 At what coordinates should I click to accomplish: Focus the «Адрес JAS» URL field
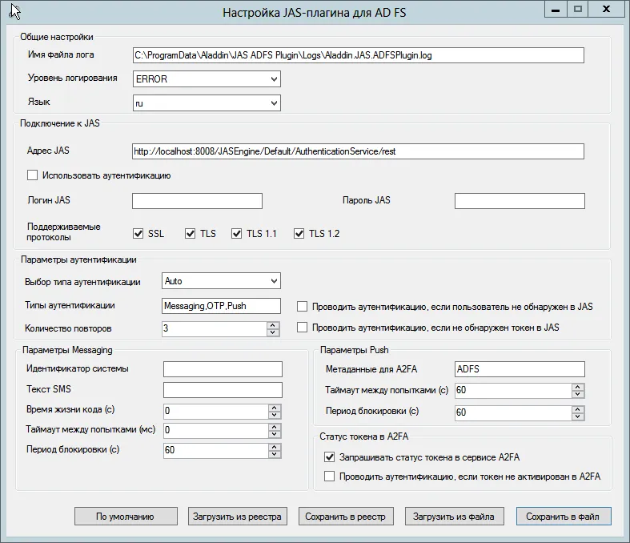[x=358, y=151]
